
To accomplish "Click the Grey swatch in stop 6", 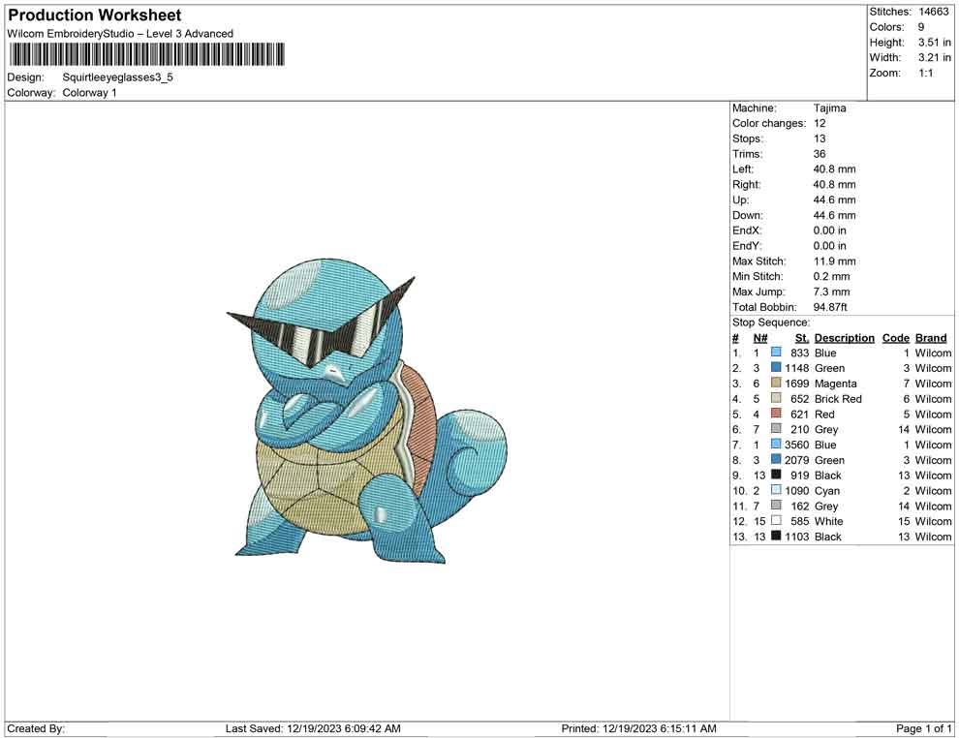I will click(776, 429).
